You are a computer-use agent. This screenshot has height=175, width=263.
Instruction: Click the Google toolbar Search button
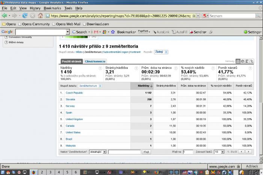[80, 32]
